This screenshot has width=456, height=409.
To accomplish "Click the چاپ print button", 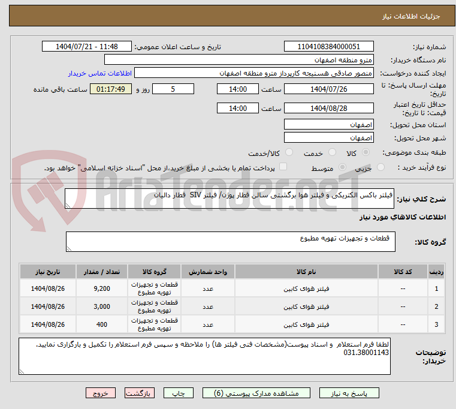I will click(179, 393).
